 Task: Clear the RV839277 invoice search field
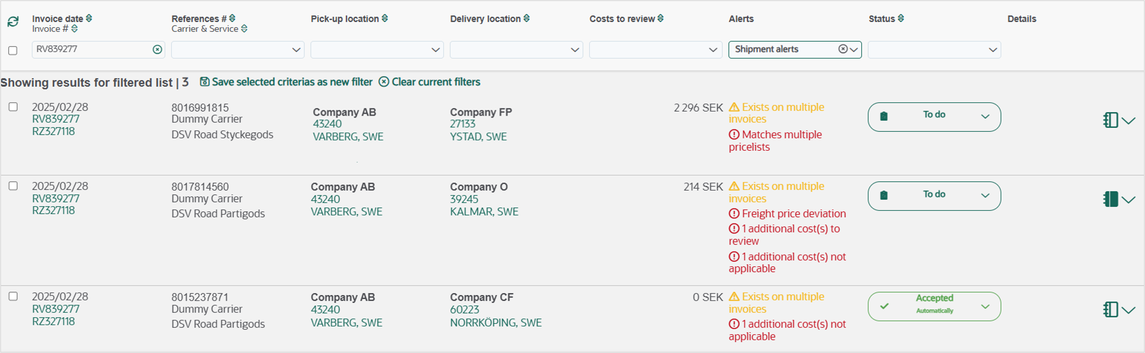click(157, 49)
